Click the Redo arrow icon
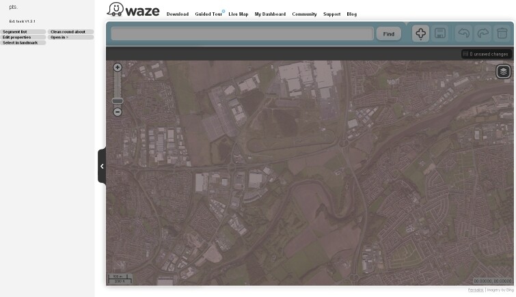Image resolution: width=516 pixels, height=297 pixels. point(483,33)
